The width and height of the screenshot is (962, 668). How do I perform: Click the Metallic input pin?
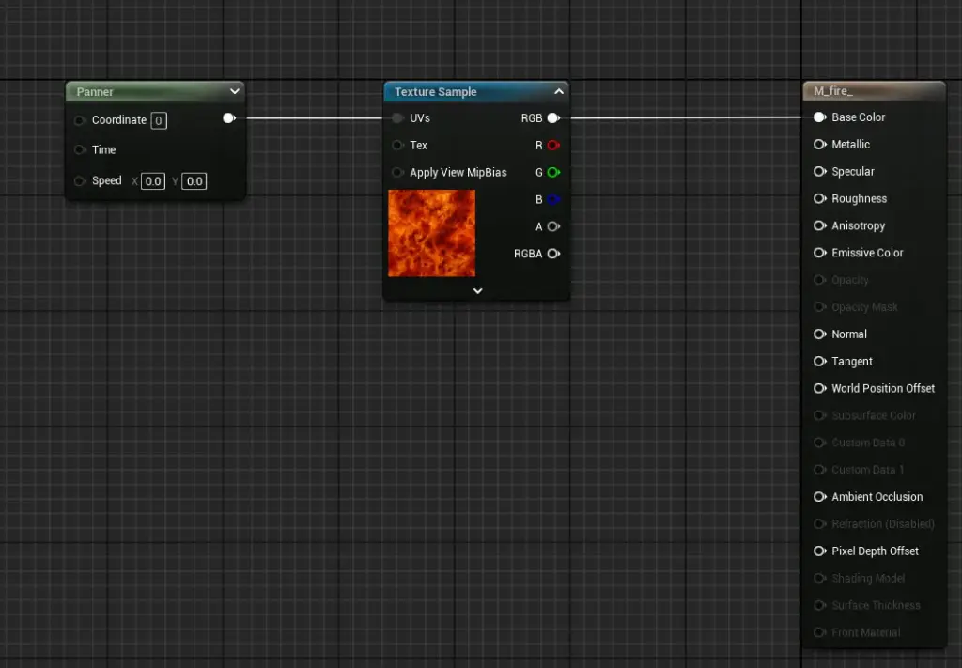[819, 144]
